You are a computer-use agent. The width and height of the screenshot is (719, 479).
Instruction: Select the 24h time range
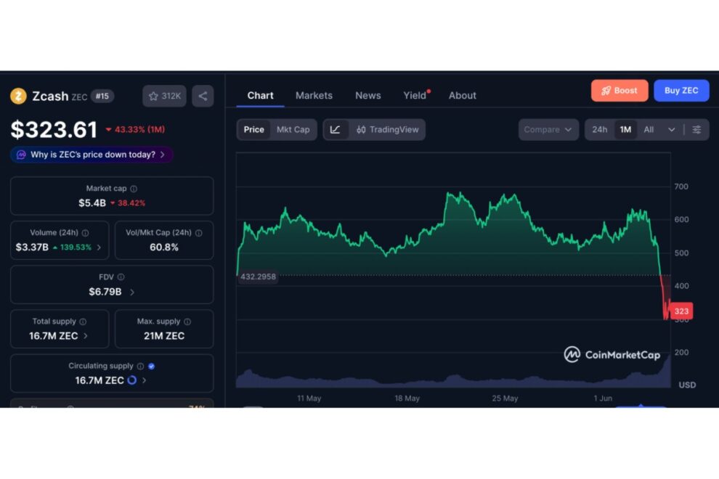tap(599, 130)
